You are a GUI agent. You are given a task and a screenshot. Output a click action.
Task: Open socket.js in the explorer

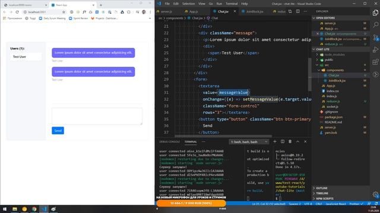(x=332, y=106)
